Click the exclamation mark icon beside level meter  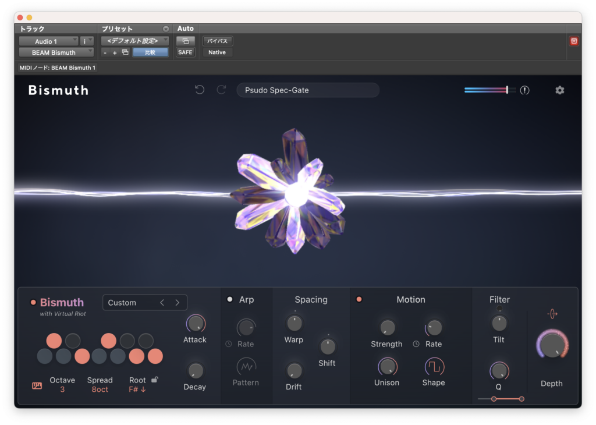(x=524, y=90)
